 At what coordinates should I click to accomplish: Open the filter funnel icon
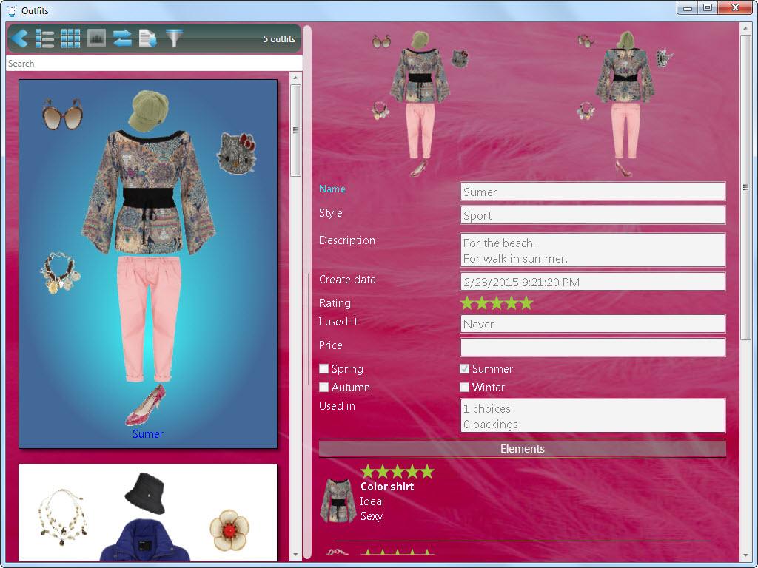[x=175, y=38]
